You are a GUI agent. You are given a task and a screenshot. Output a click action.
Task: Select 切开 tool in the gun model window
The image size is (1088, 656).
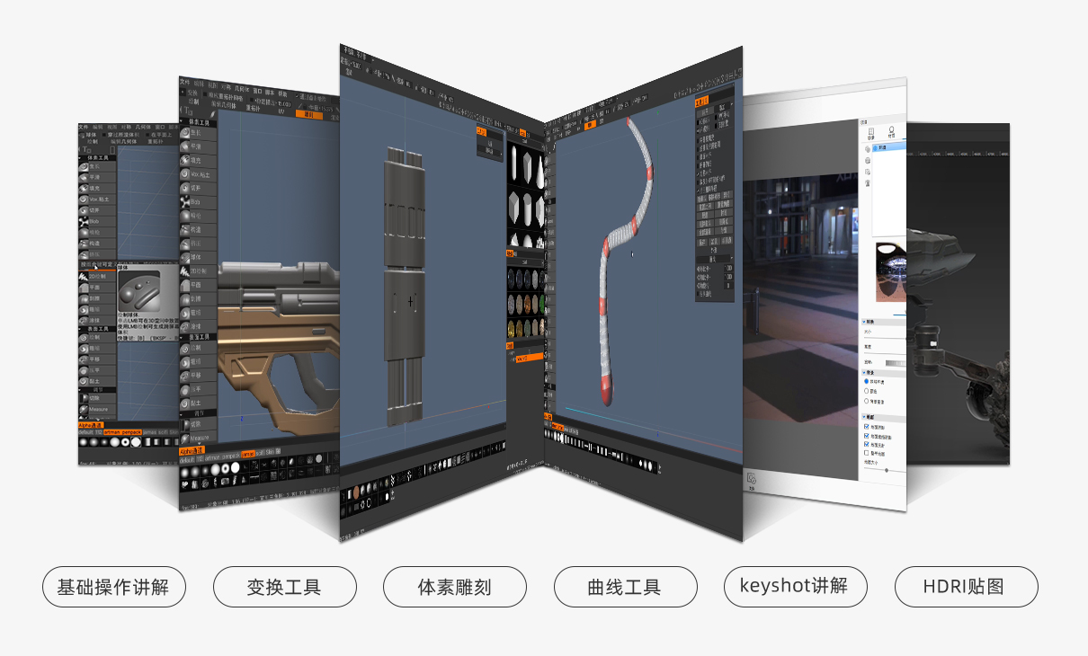(198, 188)
